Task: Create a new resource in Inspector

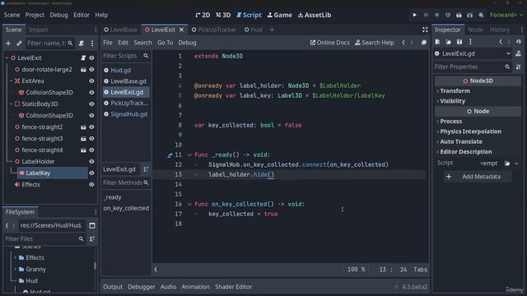Action: pyautogui.click(x=437, y=42)
